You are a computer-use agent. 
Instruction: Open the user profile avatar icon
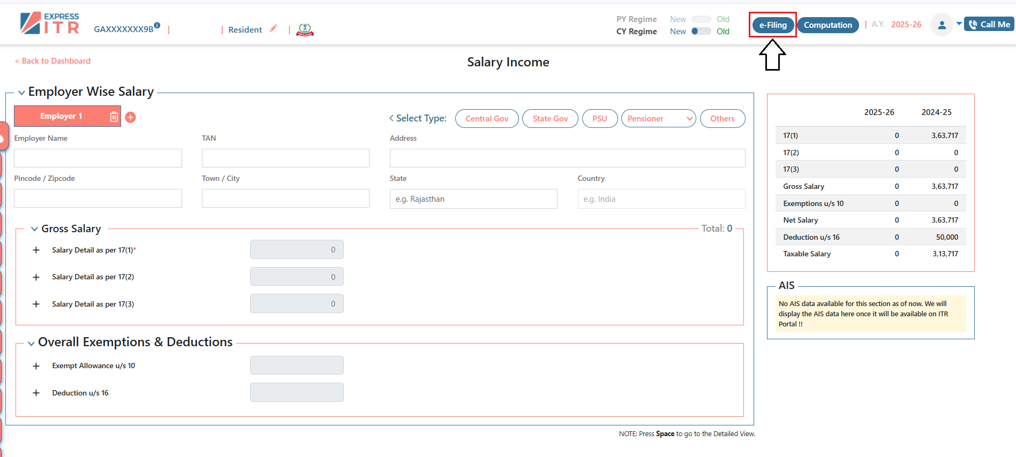coord(941,25)
